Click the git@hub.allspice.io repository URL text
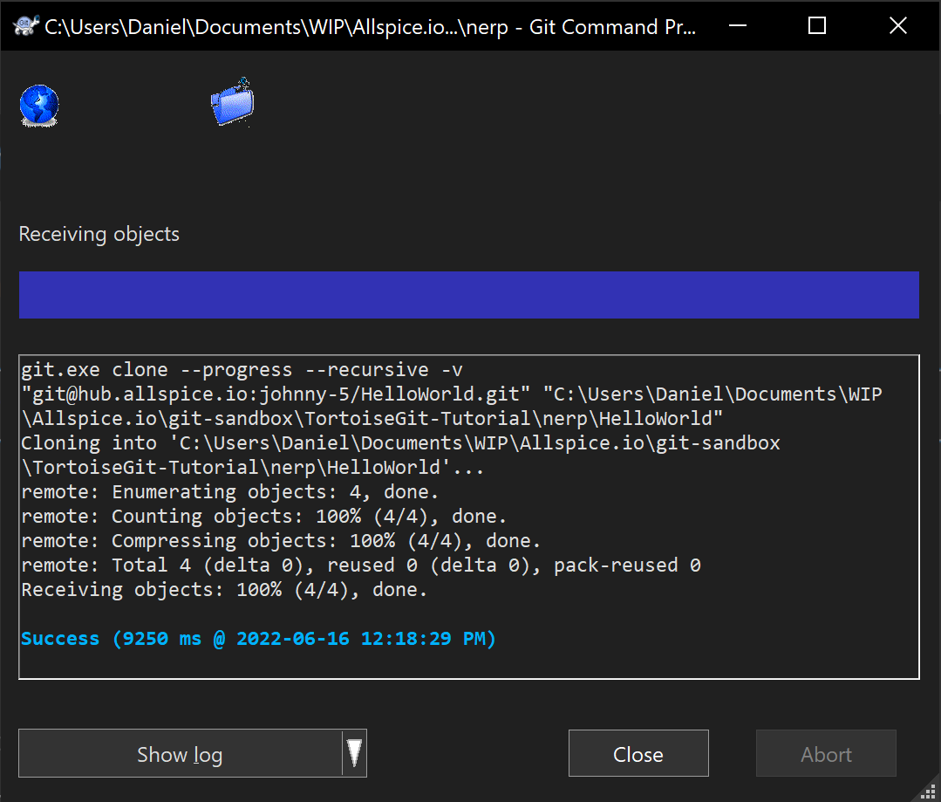This screenshot has width=941, height=802. tap(276, 394)
